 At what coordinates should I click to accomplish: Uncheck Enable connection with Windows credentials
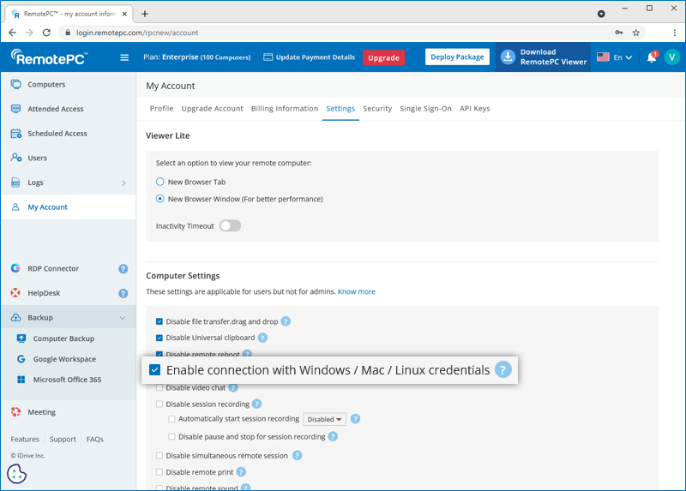[x=154, y=370]
